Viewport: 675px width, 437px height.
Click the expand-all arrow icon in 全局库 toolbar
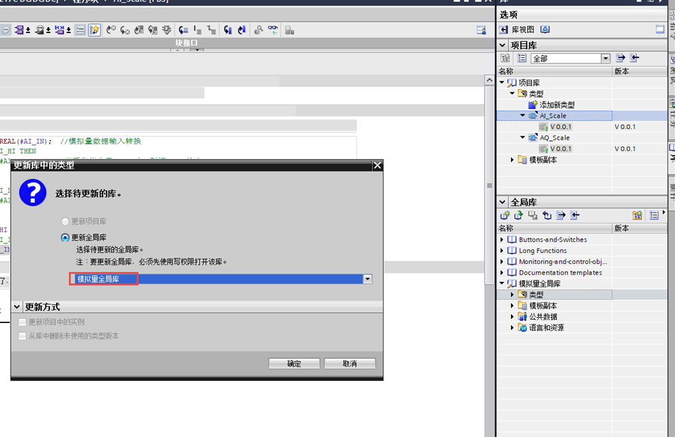click(x=560, y=215)
